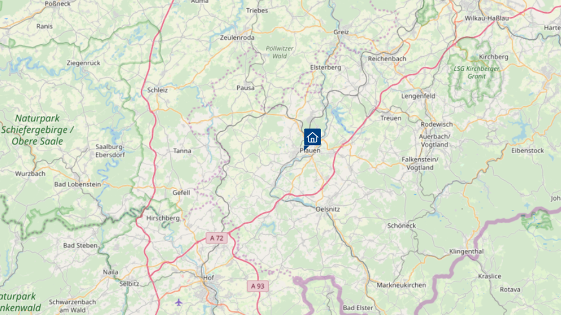Click the Eibenstock town label
This screenshot has height=315, width=561.
tap(528, 151)
